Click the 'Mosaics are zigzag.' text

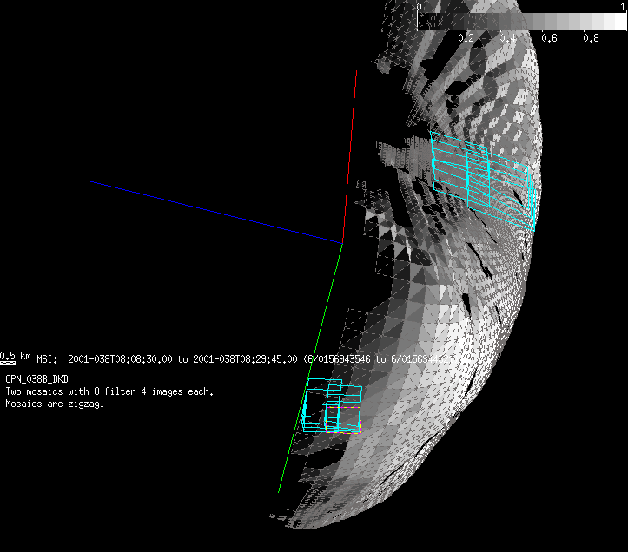coord(55,404)
